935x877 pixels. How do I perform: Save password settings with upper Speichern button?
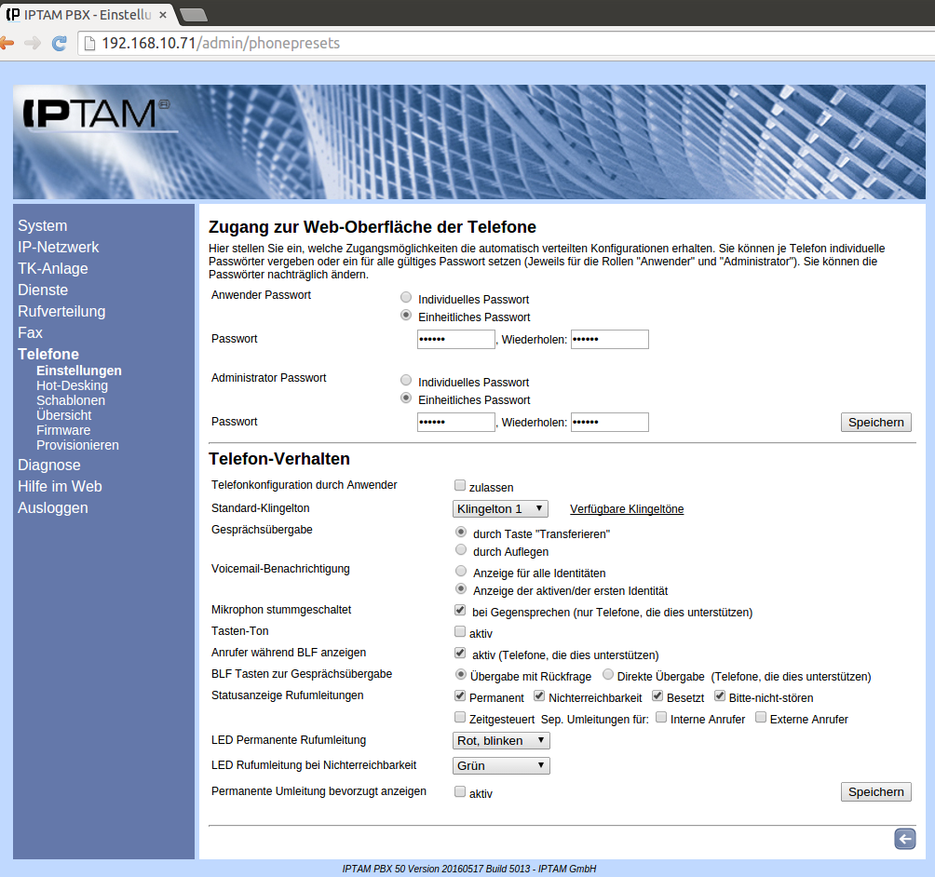pyautogui.click(x=875, y=423)
